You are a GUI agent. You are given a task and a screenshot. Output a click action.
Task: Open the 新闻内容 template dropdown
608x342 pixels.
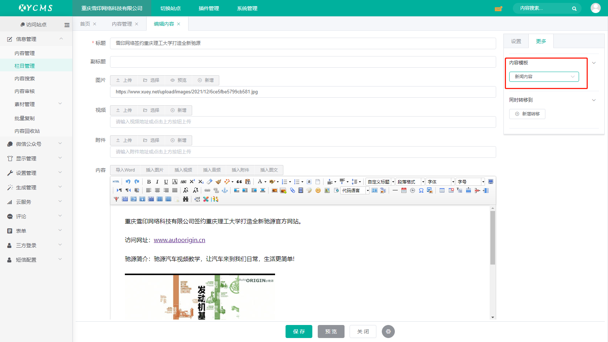[x=544, y=77]
